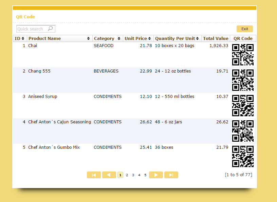Sort by Product Name column

click(x=89, y=39)
